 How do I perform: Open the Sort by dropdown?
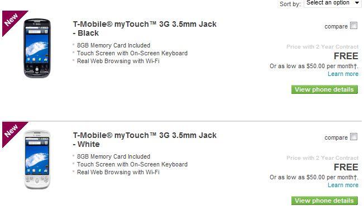click(333, 3)
